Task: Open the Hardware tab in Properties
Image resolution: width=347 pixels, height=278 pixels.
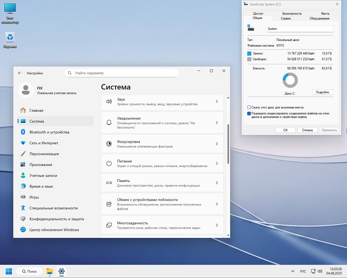Action: coord(319,18)
